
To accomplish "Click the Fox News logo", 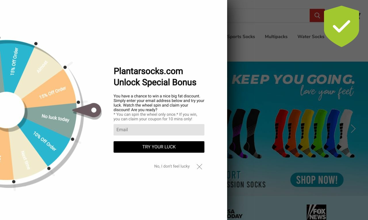I will (316, 212).
